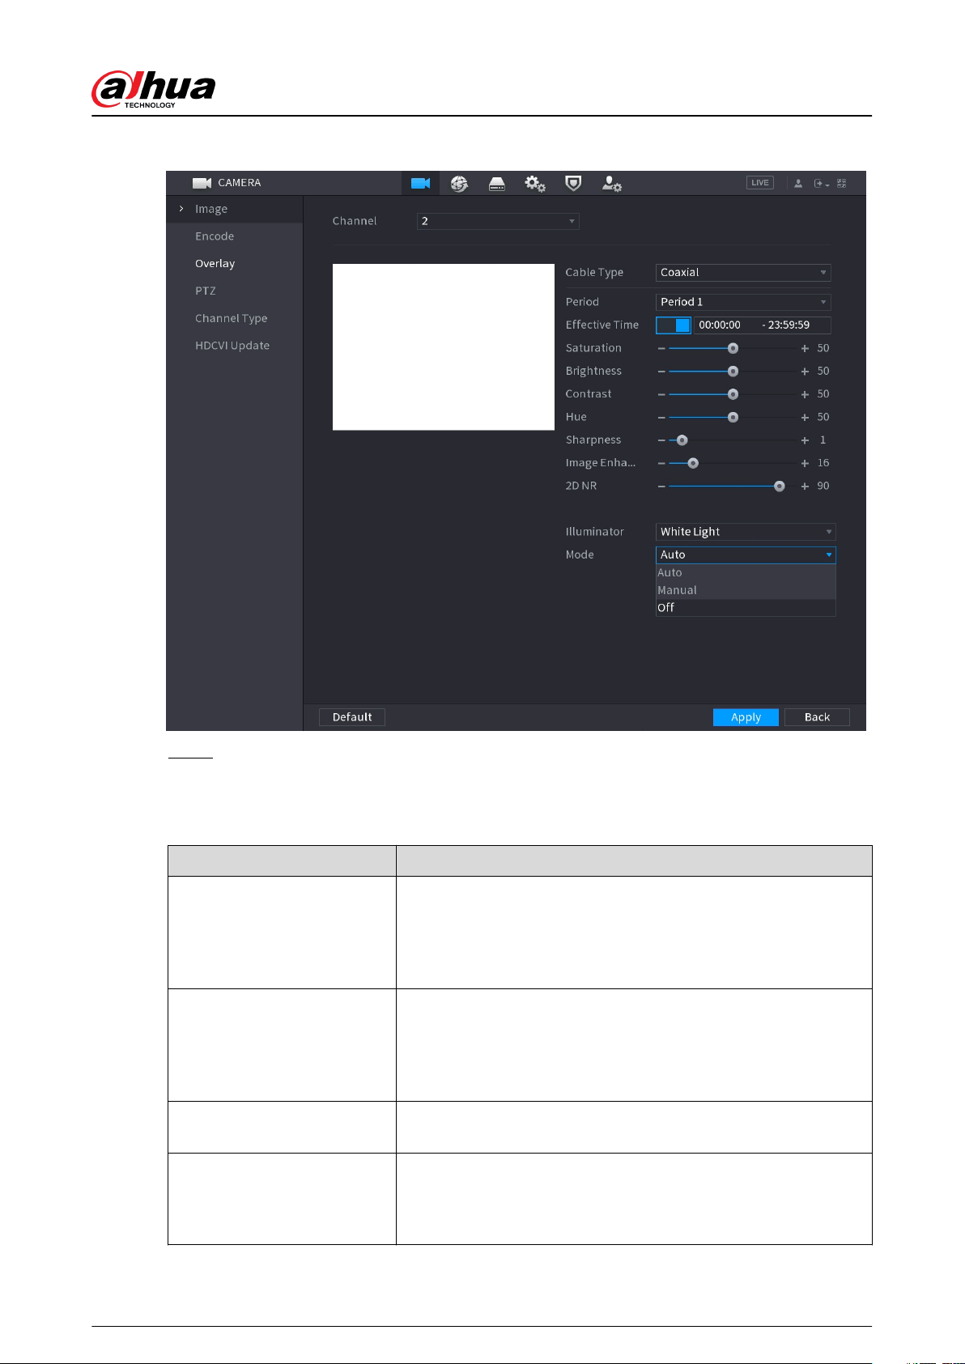Decrease Contrast with minus icon
The image size is (965, 1364).
point(661,394)
